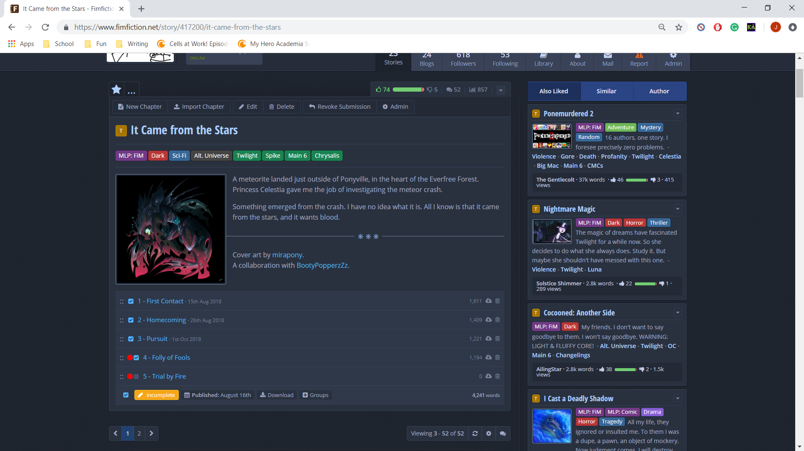
Task: Click the New Chapter button
Action: coord(140,107)
